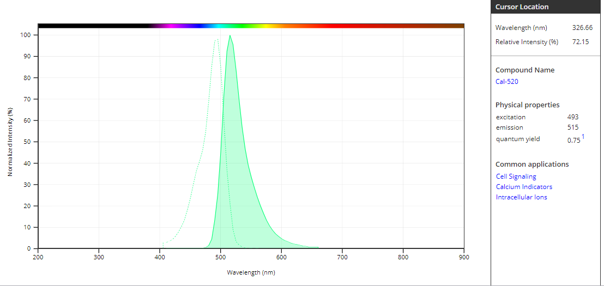Click the Relative Intensity value 72.15
The height and width of the screenshot is (286, 604).
click(x=580, y=42)
